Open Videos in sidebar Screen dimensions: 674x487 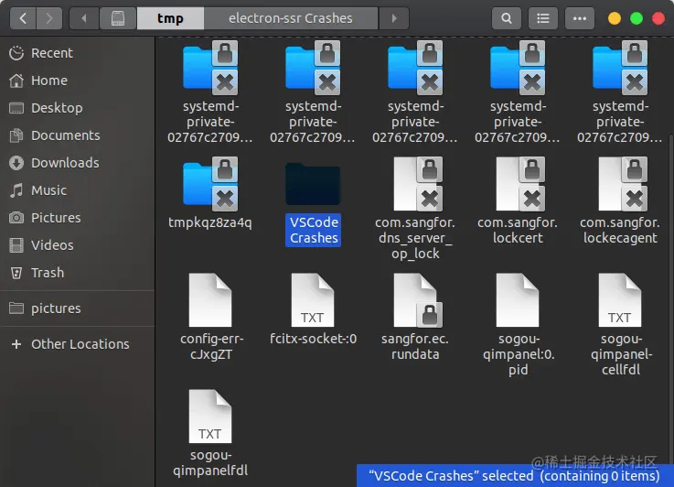click(x=78, y=245)
